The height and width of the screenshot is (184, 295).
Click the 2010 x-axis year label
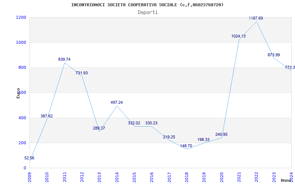(x=47, y=177)
